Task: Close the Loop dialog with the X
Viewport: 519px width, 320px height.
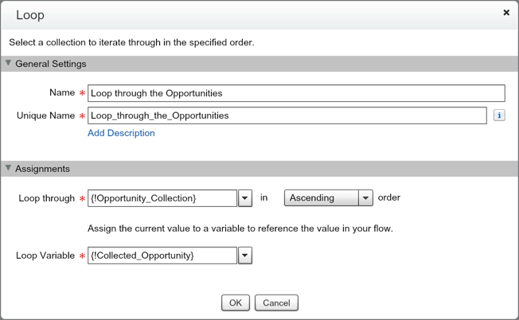Action: point(506,13)
